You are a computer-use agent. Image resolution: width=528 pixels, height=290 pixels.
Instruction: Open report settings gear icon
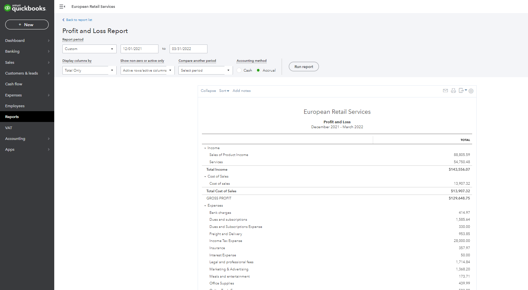point(471,91)
